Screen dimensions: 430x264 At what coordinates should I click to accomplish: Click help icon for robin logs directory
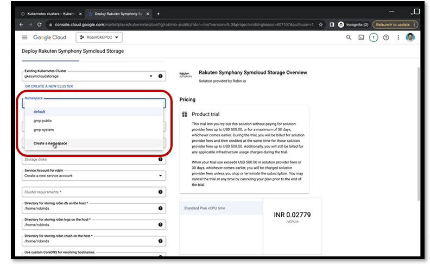click(160, 224)
